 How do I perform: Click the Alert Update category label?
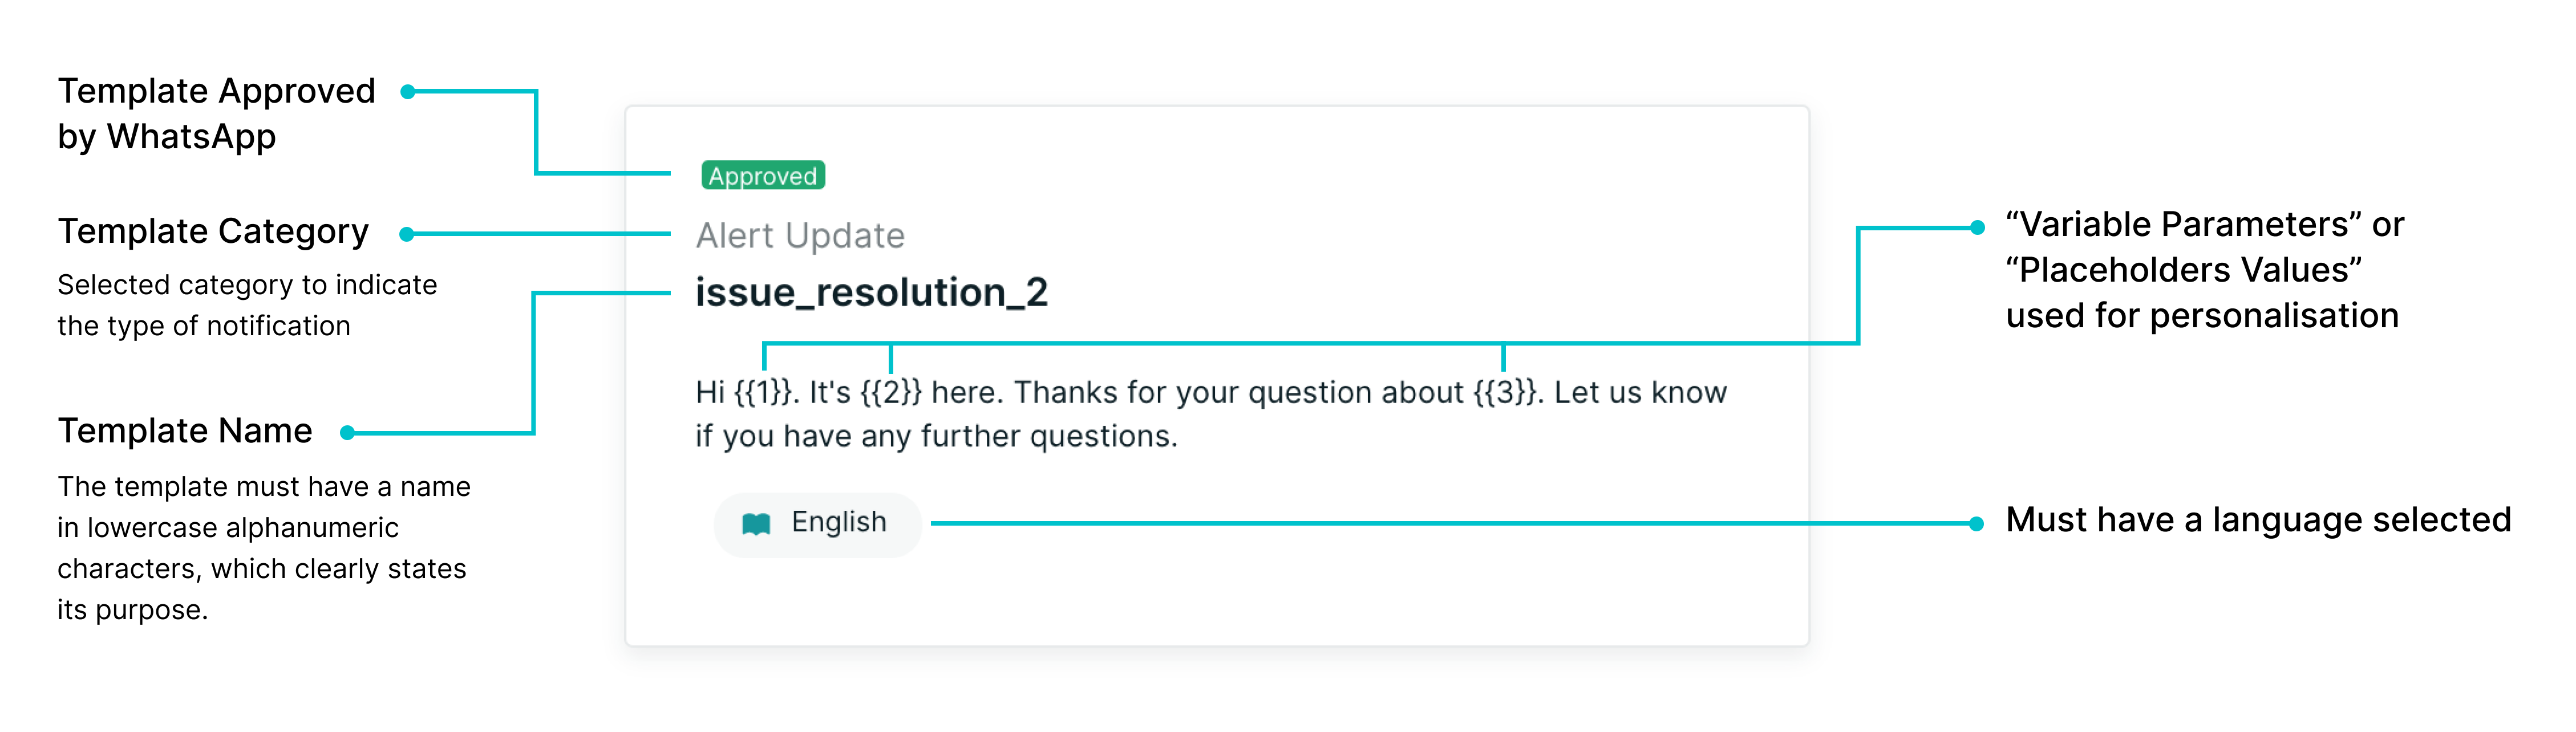(800, 236)
